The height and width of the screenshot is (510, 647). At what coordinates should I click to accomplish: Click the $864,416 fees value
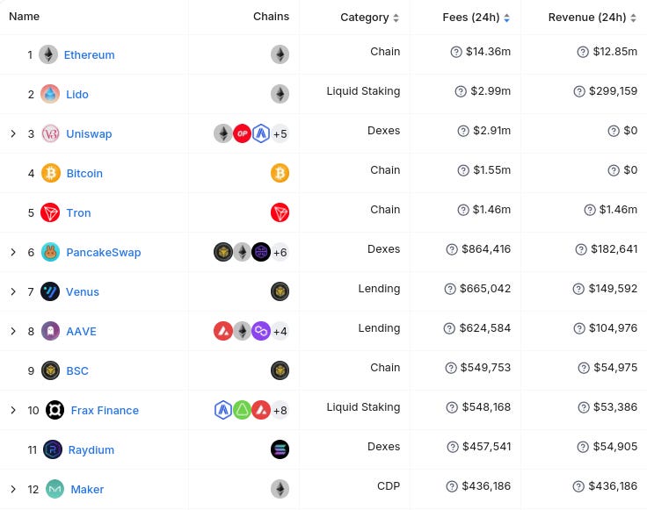(x=486, y=249)
